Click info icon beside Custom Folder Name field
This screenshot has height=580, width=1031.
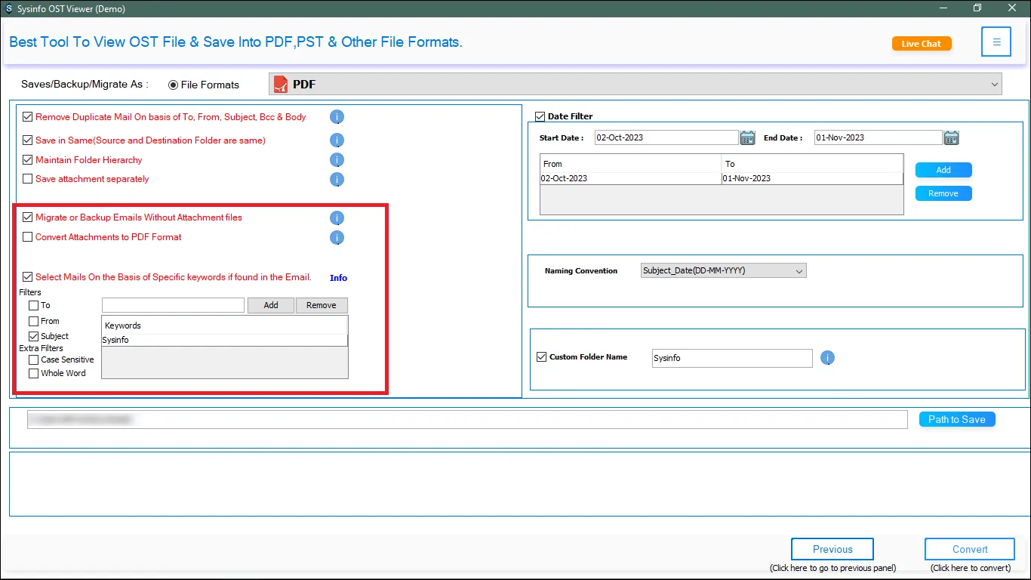(x=827, y=358)
